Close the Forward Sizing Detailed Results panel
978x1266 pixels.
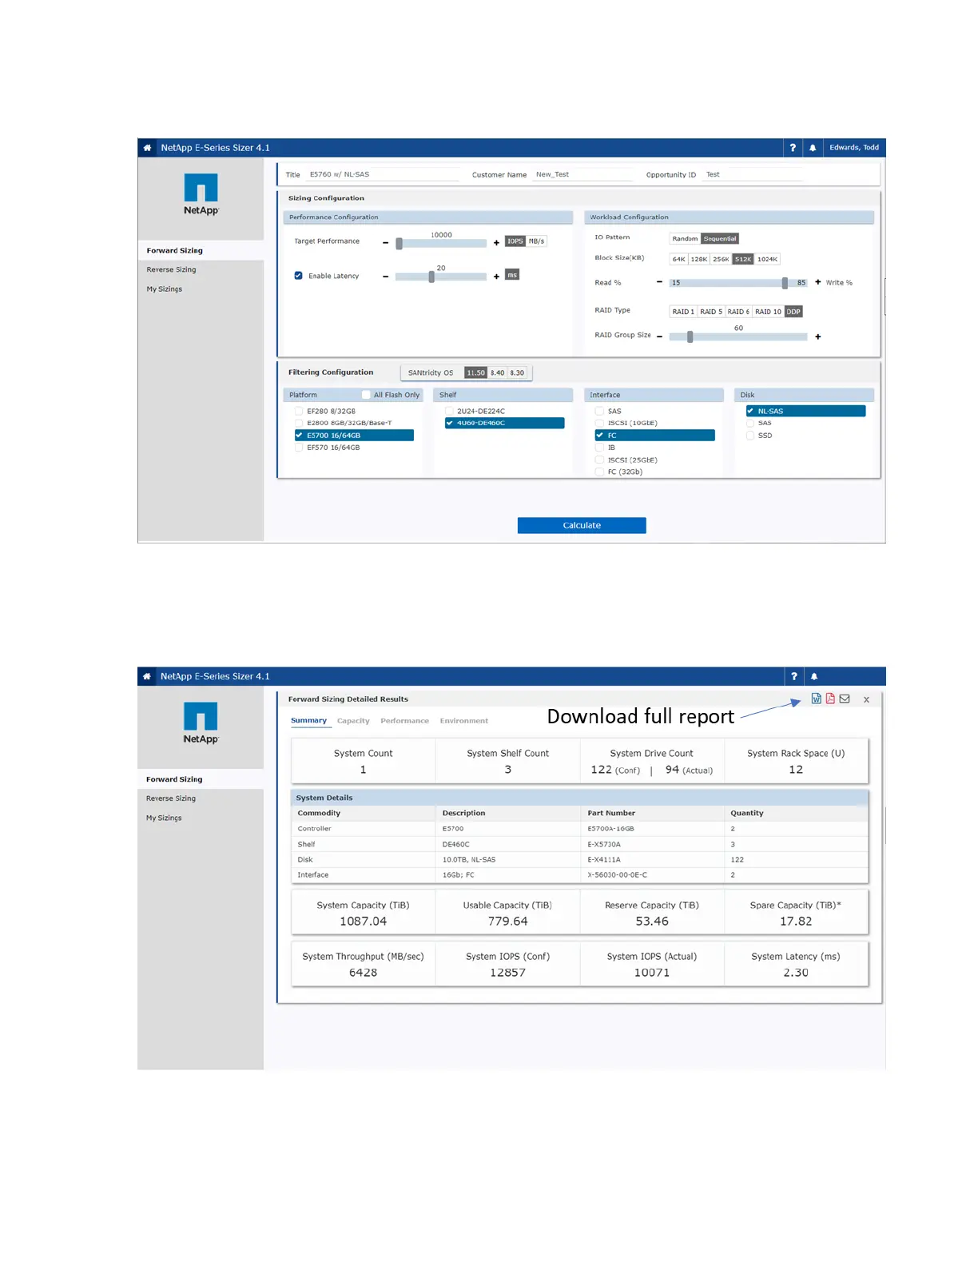[866, 699]
